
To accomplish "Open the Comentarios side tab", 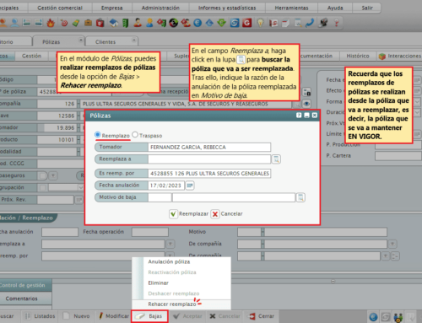I will (21, 299).
